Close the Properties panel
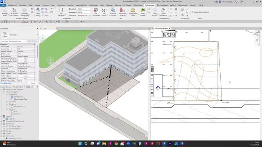The width and height of the screenshot is (262, 147). point(37,29)
